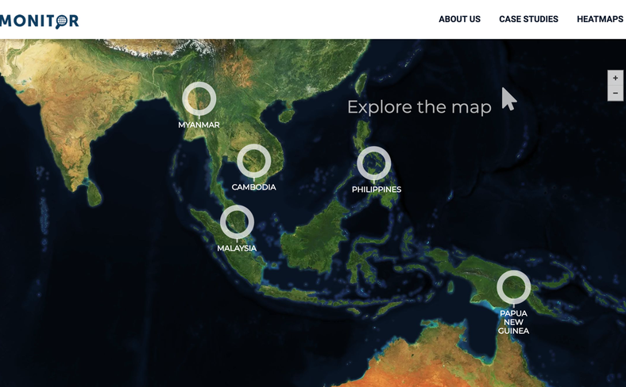The height and width of the screenshot is (387, 626).
Task: Zoom out with the minus button
Action: click(x=615, y=94)
